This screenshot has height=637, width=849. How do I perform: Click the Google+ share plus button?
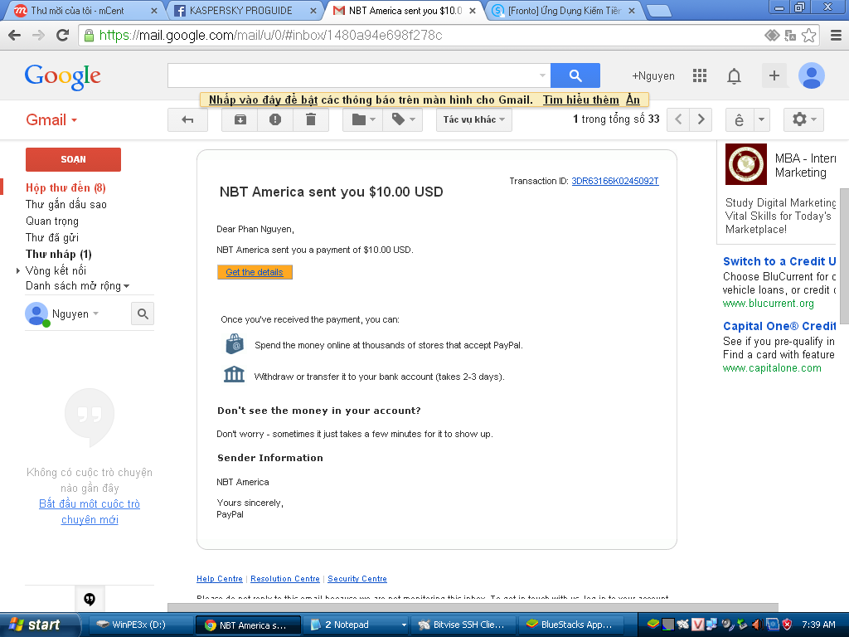pyautogui.click(x=774, y=75)
